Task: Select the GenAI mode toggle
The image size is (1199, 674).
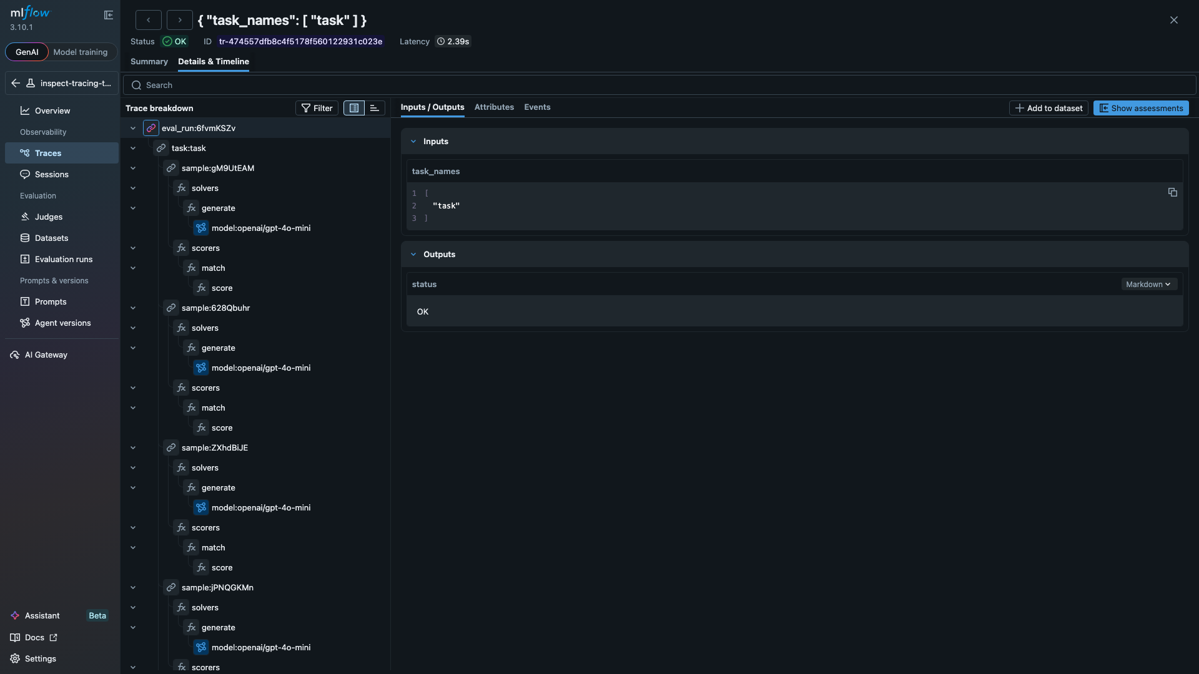Action: (x=27, y=52)
